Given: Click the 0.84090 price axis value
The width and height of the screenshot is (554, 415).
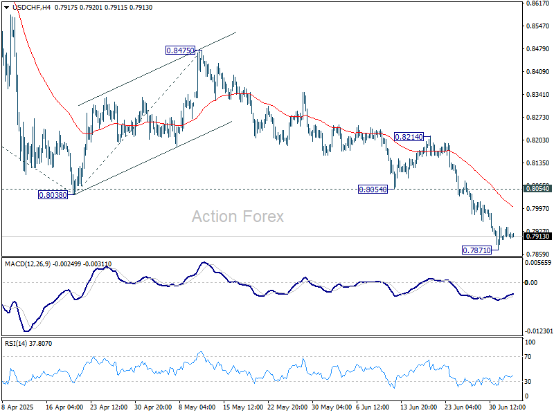Looking at the screenshot, I should click(538, 72).
